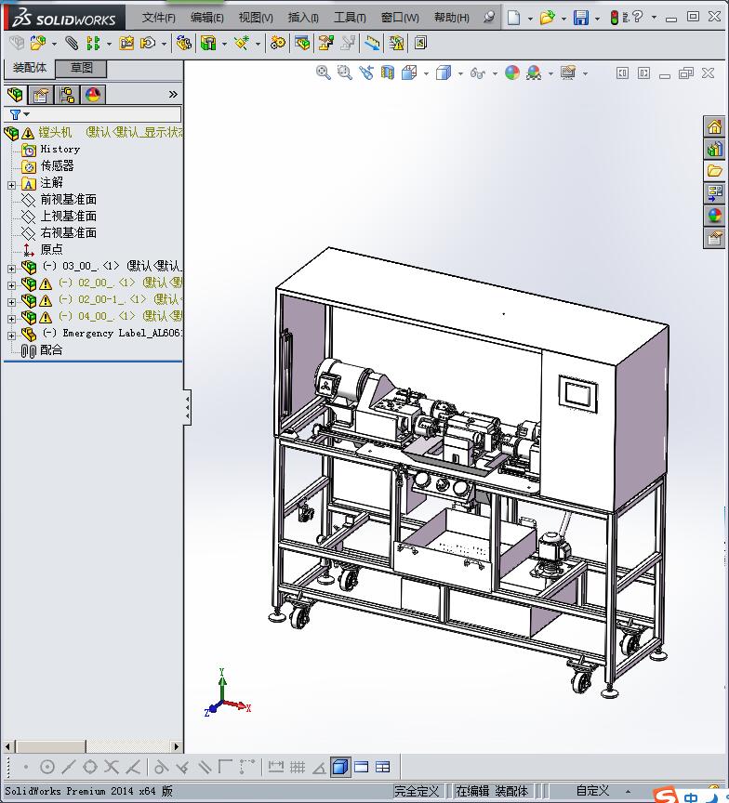Screen dimensions: 729x803
Task: Expand the 03_00_<1> component node
Action: point(11,269)
